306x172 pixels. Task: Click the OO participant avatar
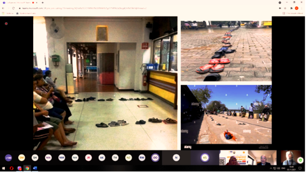(x=155, y=157)
